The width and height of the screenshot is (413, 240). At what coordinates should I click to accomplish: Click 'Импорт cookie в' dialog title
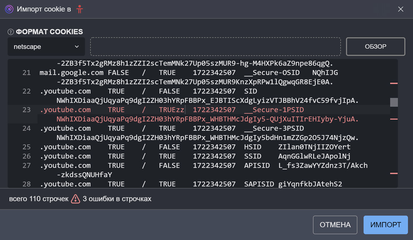point(44,9)
